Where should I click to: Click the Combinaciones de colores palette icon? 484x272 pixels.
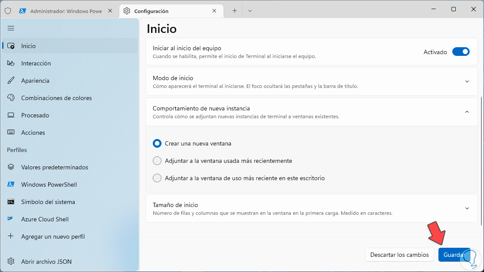11,98
